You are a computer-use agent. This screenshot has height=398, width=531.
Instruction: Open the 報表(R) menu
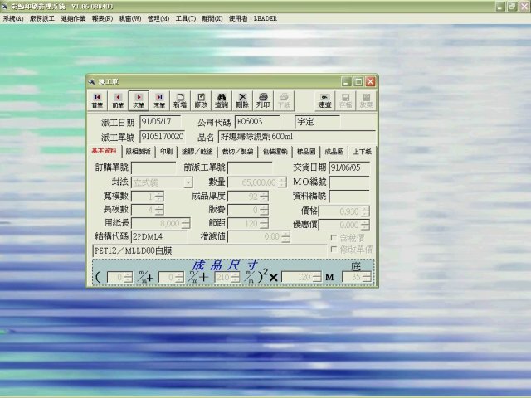(x=103, y=17)
